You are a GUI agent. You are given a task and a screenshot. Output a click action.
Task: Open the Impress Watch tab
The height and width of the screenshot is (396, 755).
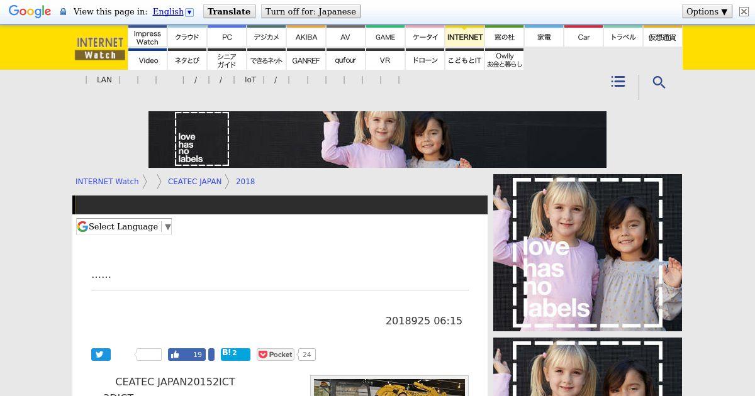pos(147,37)
